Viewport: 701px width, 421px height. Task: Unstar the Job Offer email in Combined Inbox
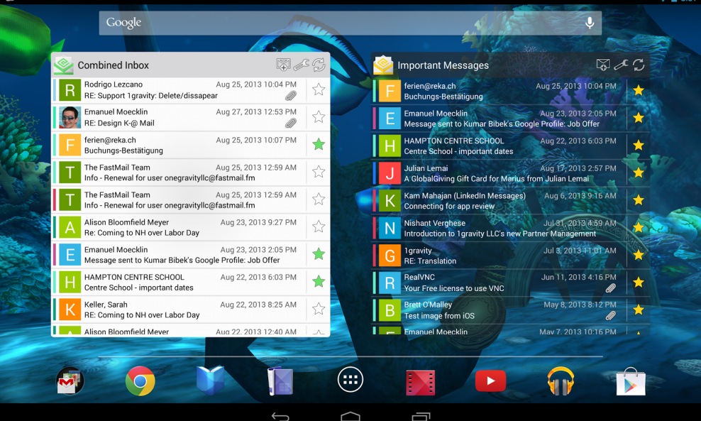pos(319,254)
